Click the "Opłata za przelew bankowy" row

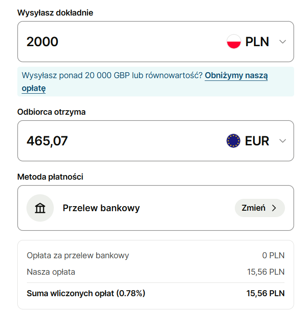pyautogui.click(x=78, y=255)
